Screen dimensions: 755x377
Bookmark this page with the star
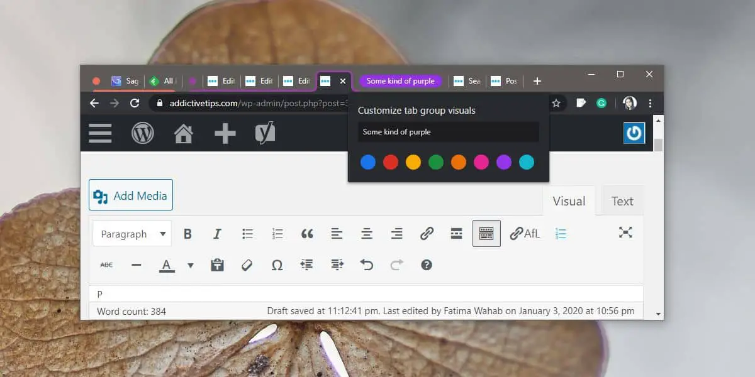pyautogui.click(x=556, y=103)
